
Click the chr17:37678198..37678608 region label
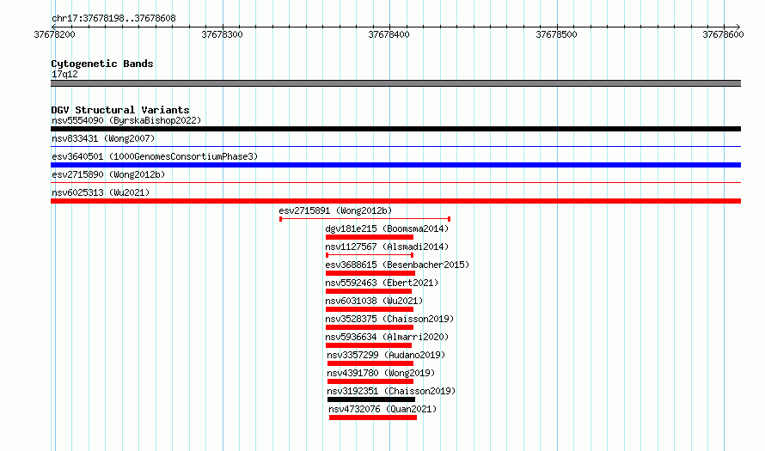point(113,19)
